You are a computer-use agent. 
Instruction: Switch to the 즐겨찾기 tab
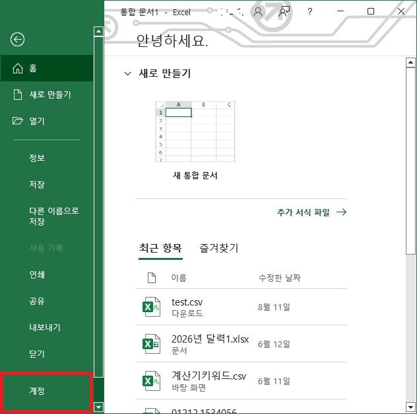click(219, 248)
